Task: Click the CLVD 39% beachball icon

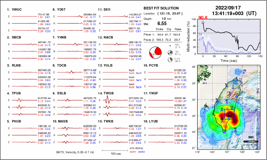Action: (170, 60)
